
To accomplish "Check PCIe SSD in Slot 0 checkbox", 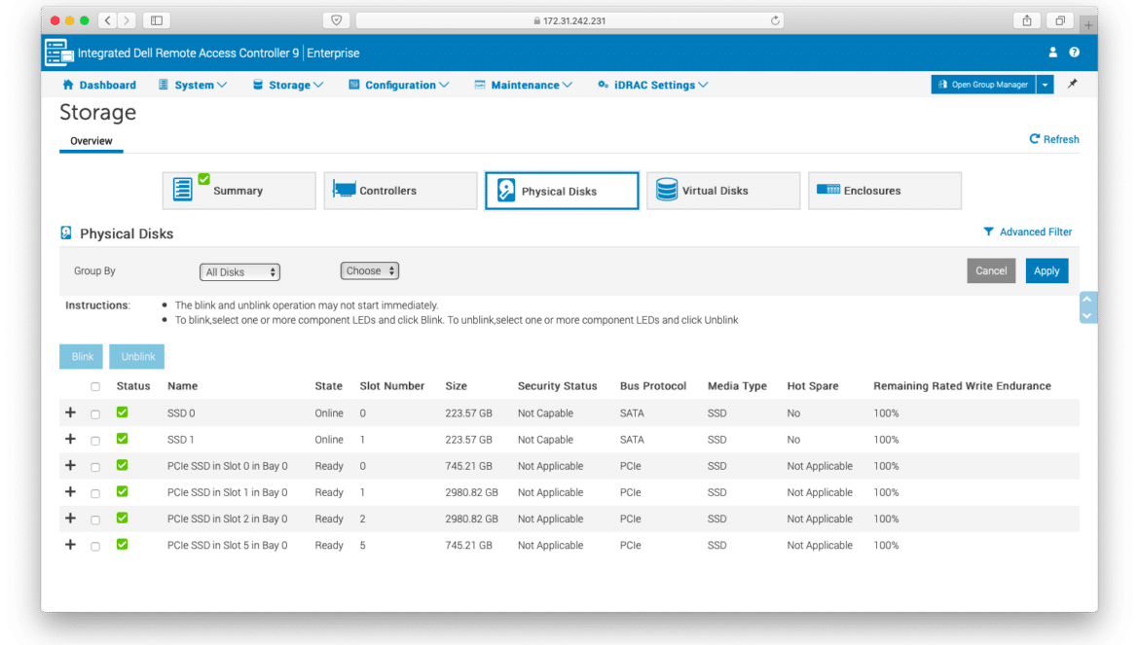I will pos(95,467).
